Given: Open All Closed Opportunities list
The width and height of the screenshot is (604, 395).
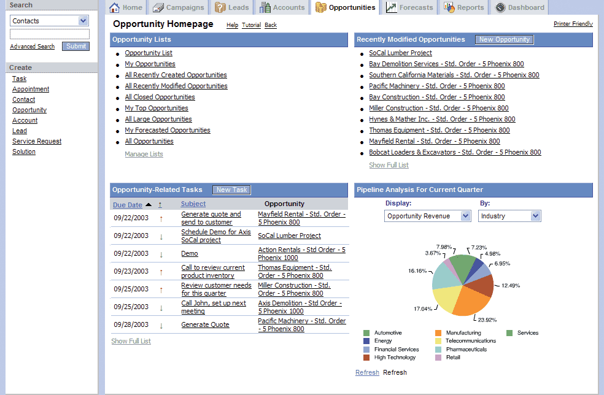Looking at the screenshot, I should pyautogui.click(x=160, y=97).
